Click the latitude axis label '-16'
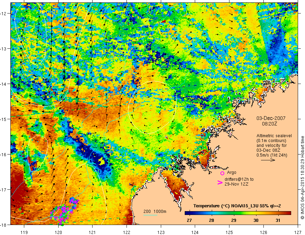 [x=4, y=154]
